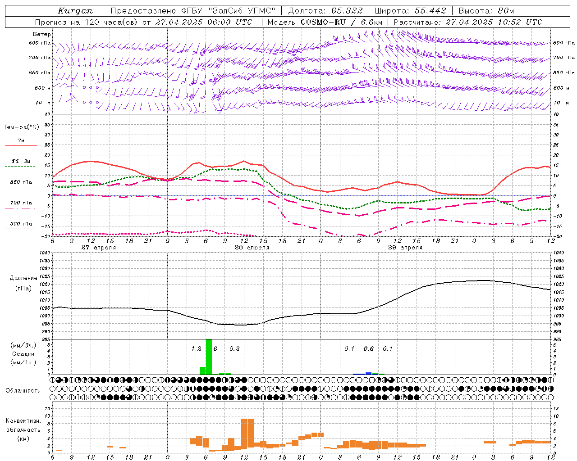Image resolution: width=577 pixels, height=461 pixels.
Task: Click the Конвективн. convective cloud label
Action: 23,421
